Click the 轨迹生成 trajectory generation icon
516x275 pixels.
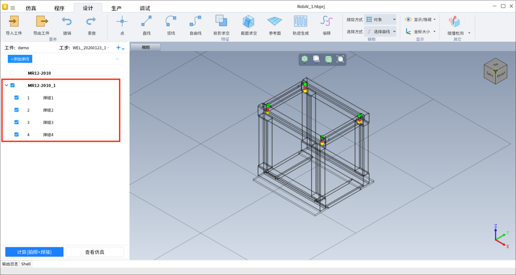coord(301,22)
